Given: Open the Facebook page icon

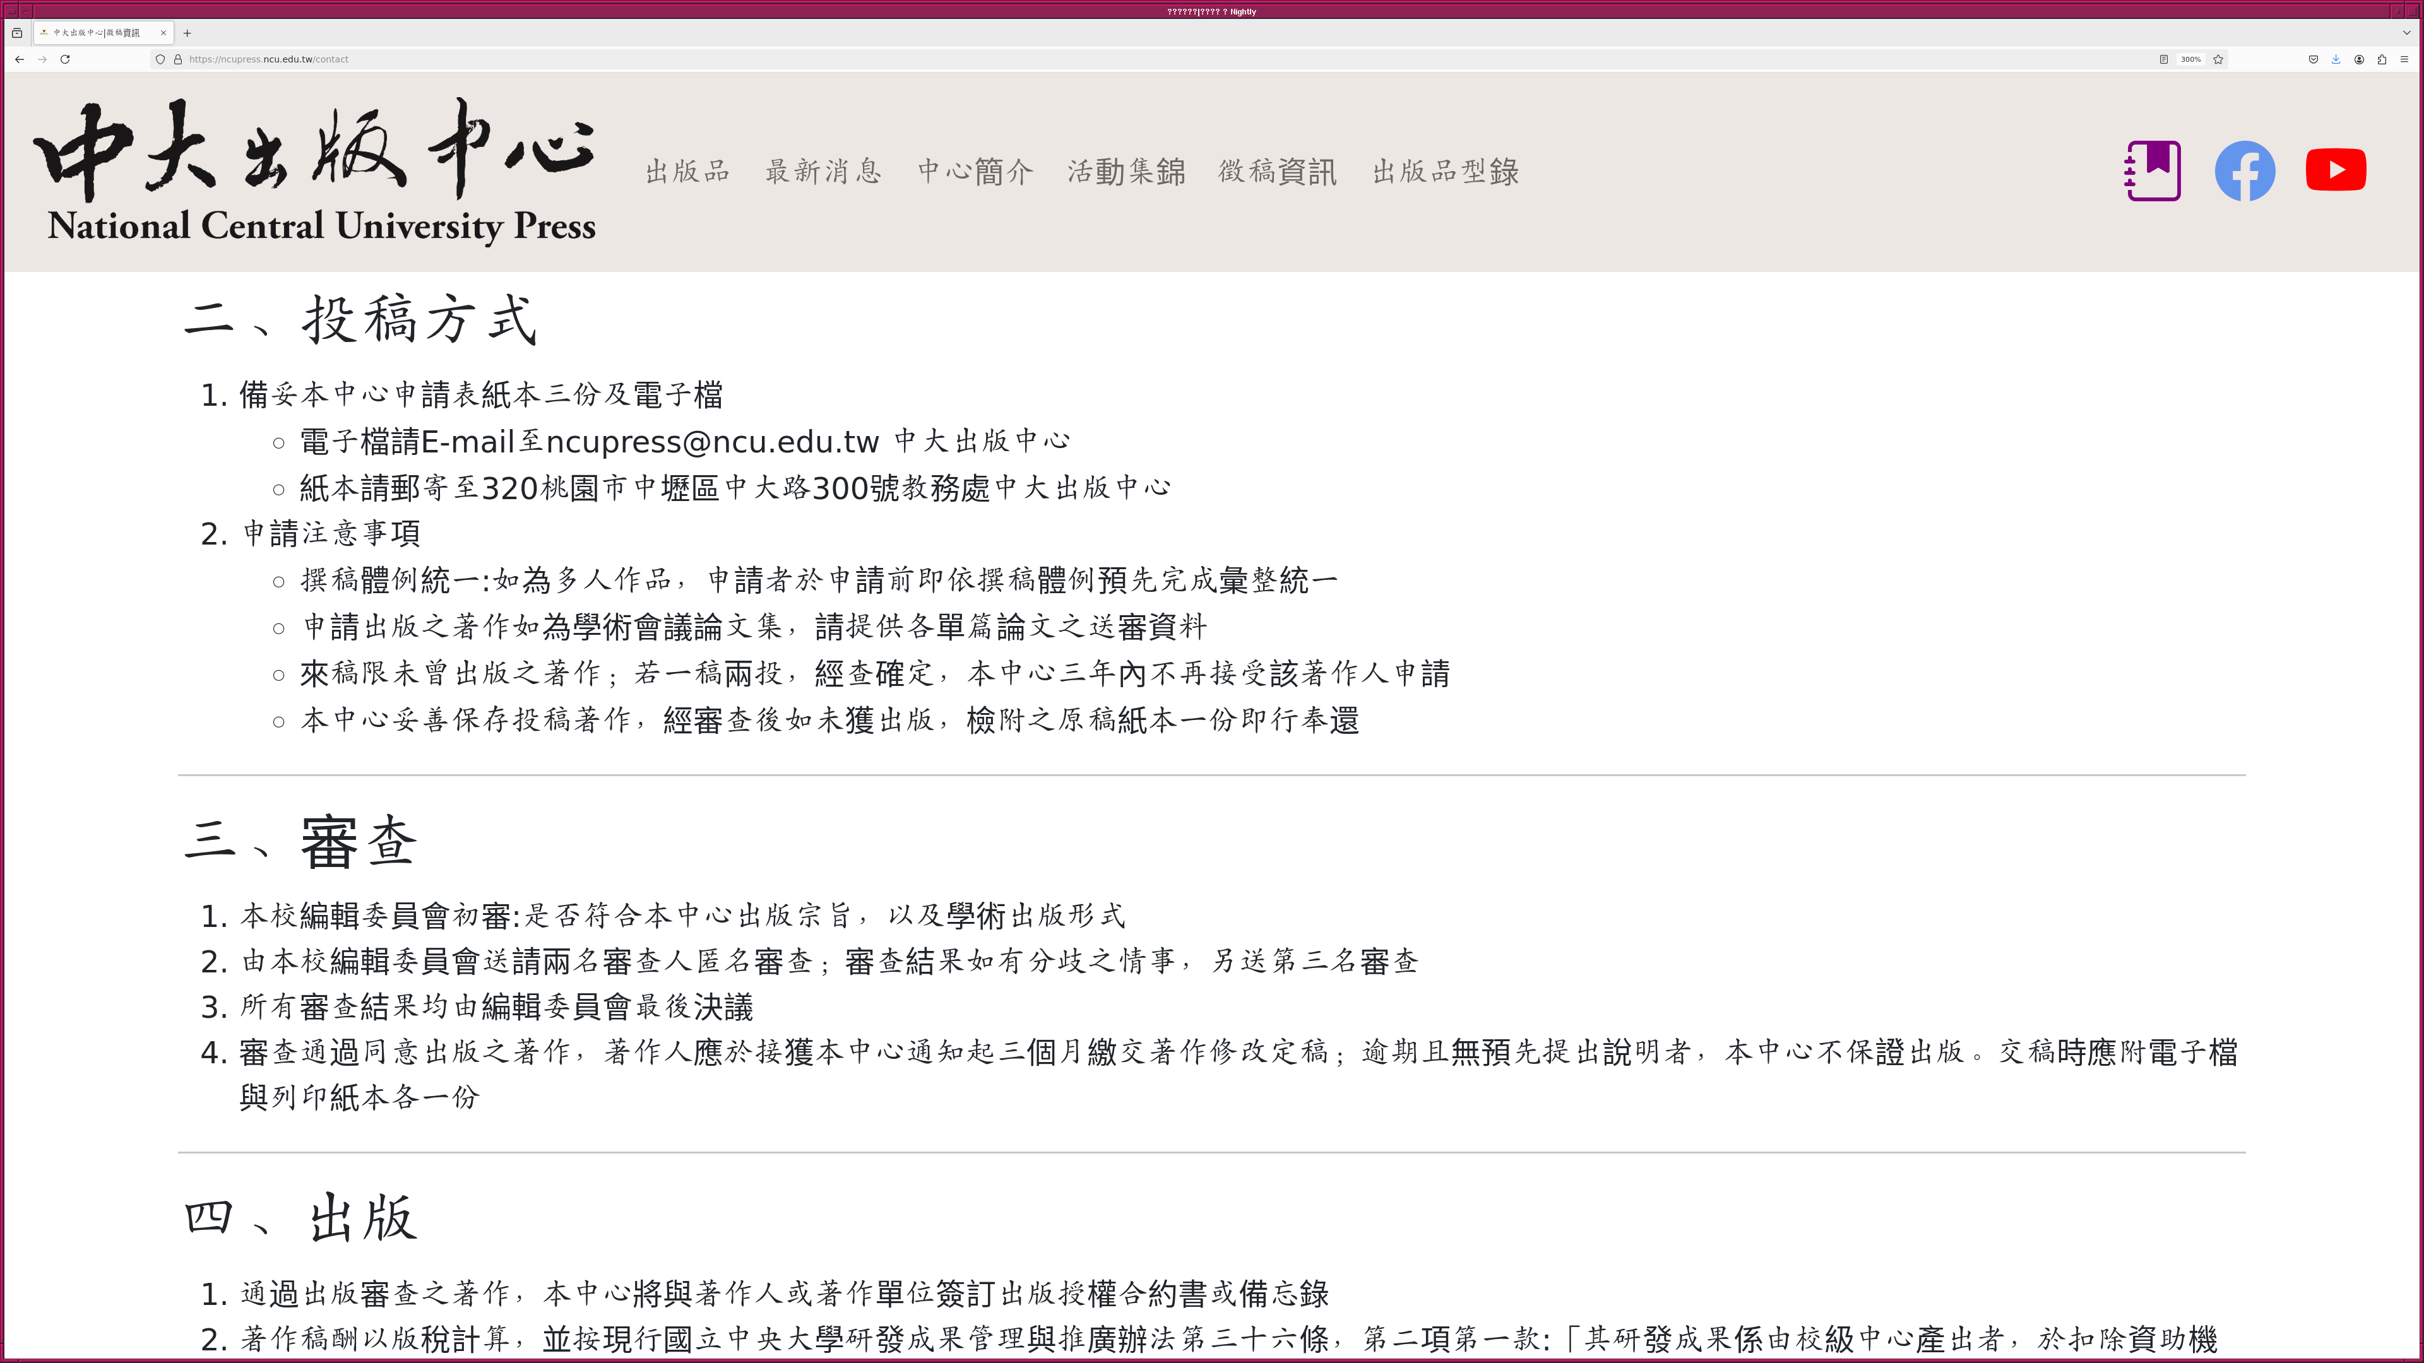Looking at the screenshot, I should click(2244, 170).
